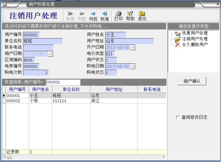Choose 永久删除用户 operation
The width and height of the screenshot is (221, 162).
[195, 45]
